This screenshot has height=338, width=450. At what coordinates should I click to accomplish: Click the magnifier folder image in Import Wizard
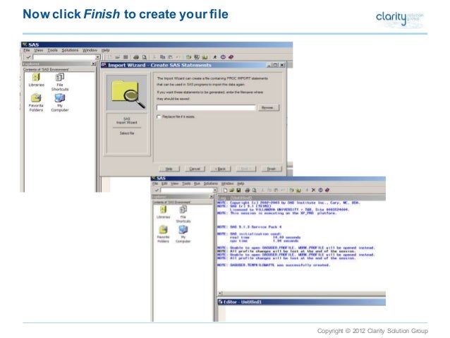click(x=126, y=92)
